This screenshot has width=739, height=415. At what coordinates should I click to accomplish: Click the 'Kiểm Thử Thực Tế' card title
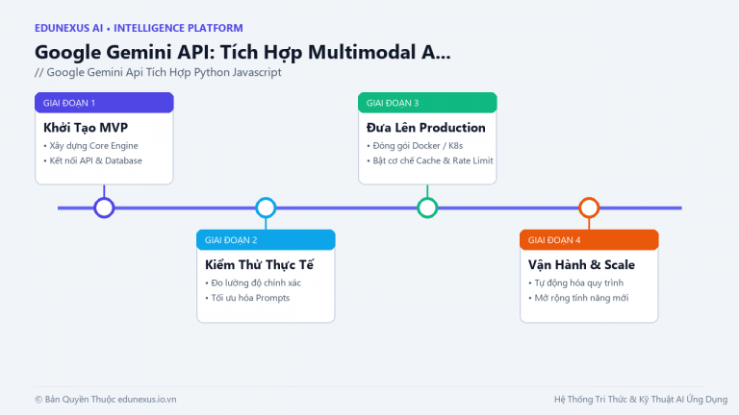pos(259,264)
